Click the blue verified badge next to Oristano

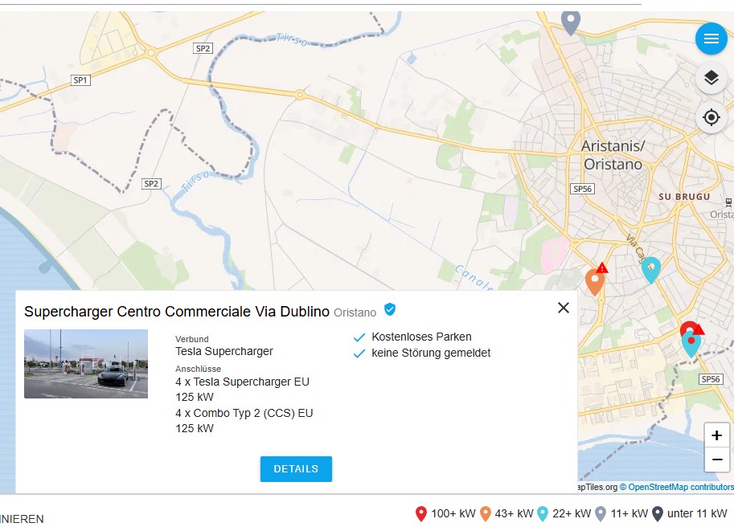click(x=390, y=309)
